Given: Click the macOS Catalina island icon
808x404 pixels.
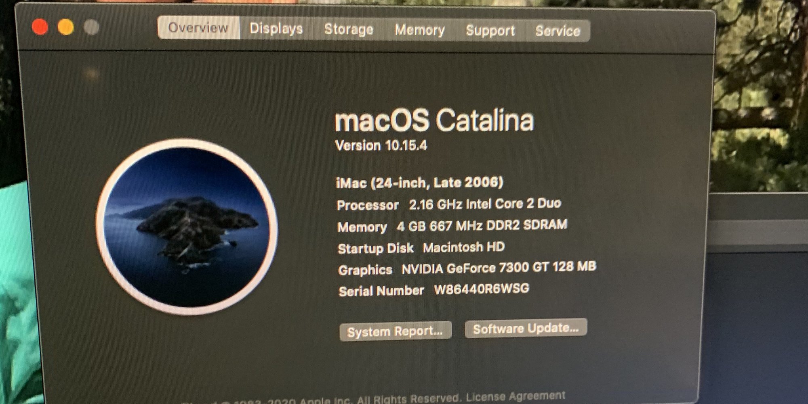Looking at the screenshot, I should point(187,227).
